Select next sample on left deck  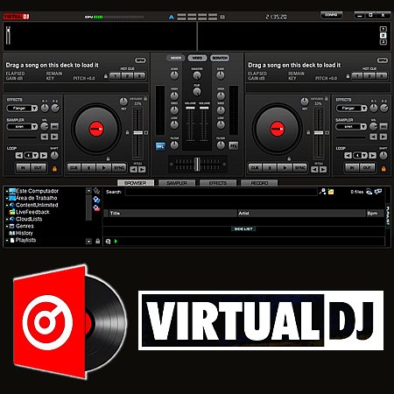54,137
